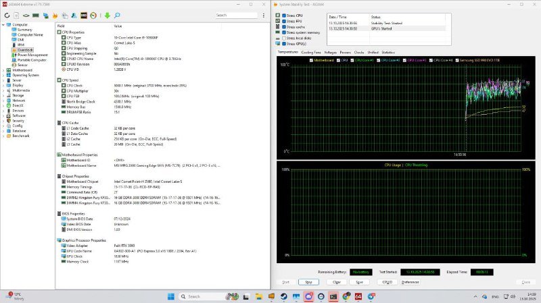541x303 pixels.
Task: Switch to the Powers tab
Action: pyautogui.click(x=345, y=53)
